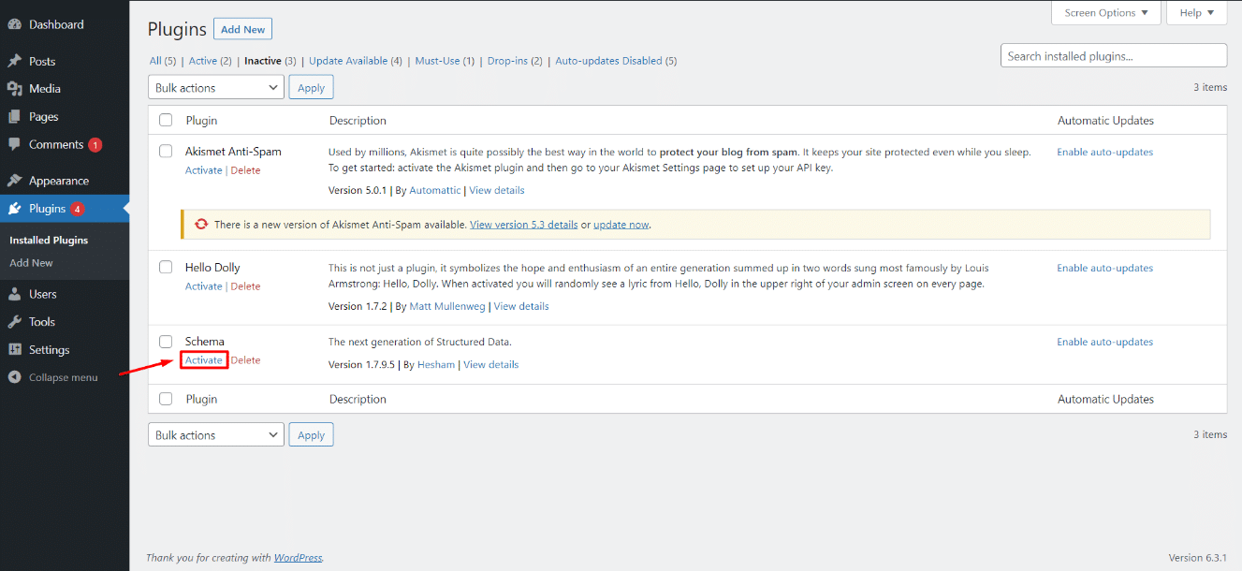Select the Hello Dolly plugin checkbox

[166, 267]
